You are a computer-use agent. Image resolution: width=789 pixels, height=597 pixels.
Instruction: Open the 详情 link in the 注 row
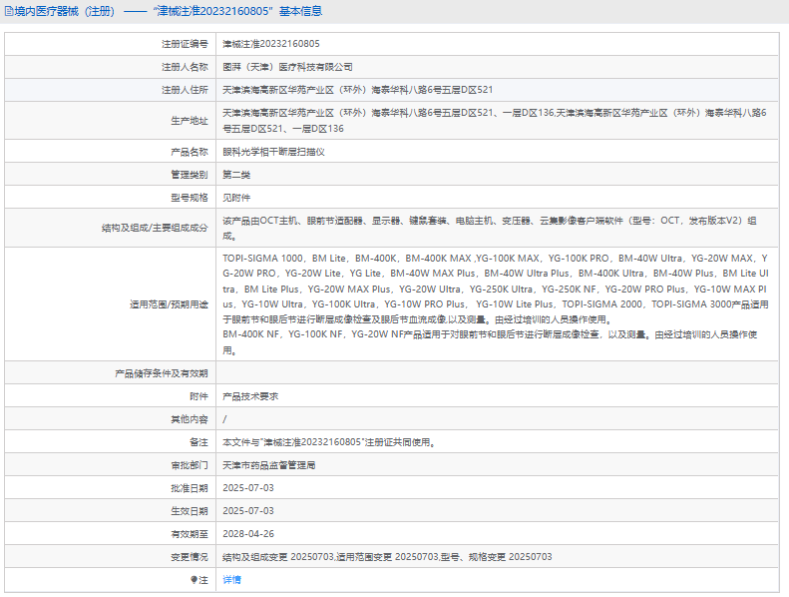(x=231, y=580)
